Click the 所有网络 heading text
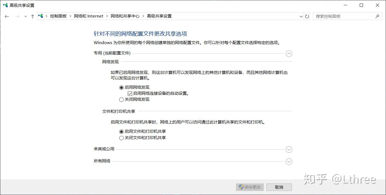386x195 pixels. tap(102, 161)
